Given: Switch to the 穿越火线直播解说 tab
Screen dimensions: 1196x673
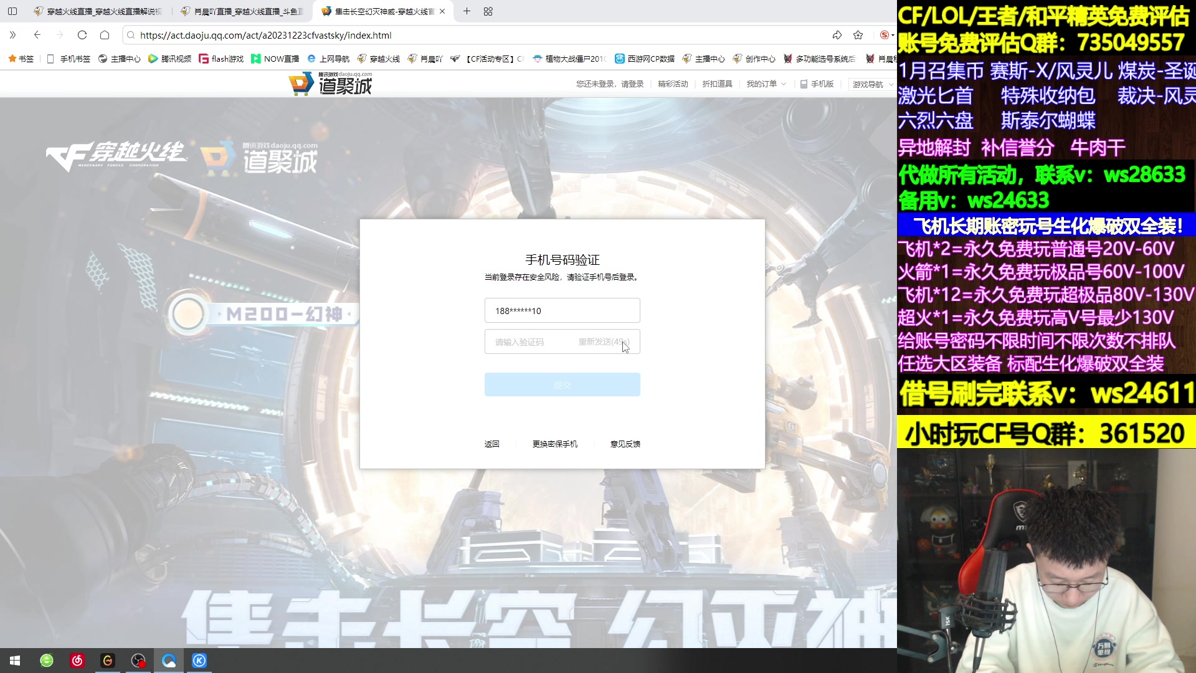Looking at the screenshot, I should tap(98, 11).
